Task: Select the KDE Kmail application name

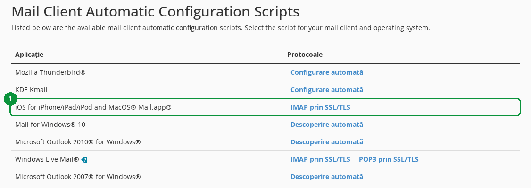Action: click(31, 90)
